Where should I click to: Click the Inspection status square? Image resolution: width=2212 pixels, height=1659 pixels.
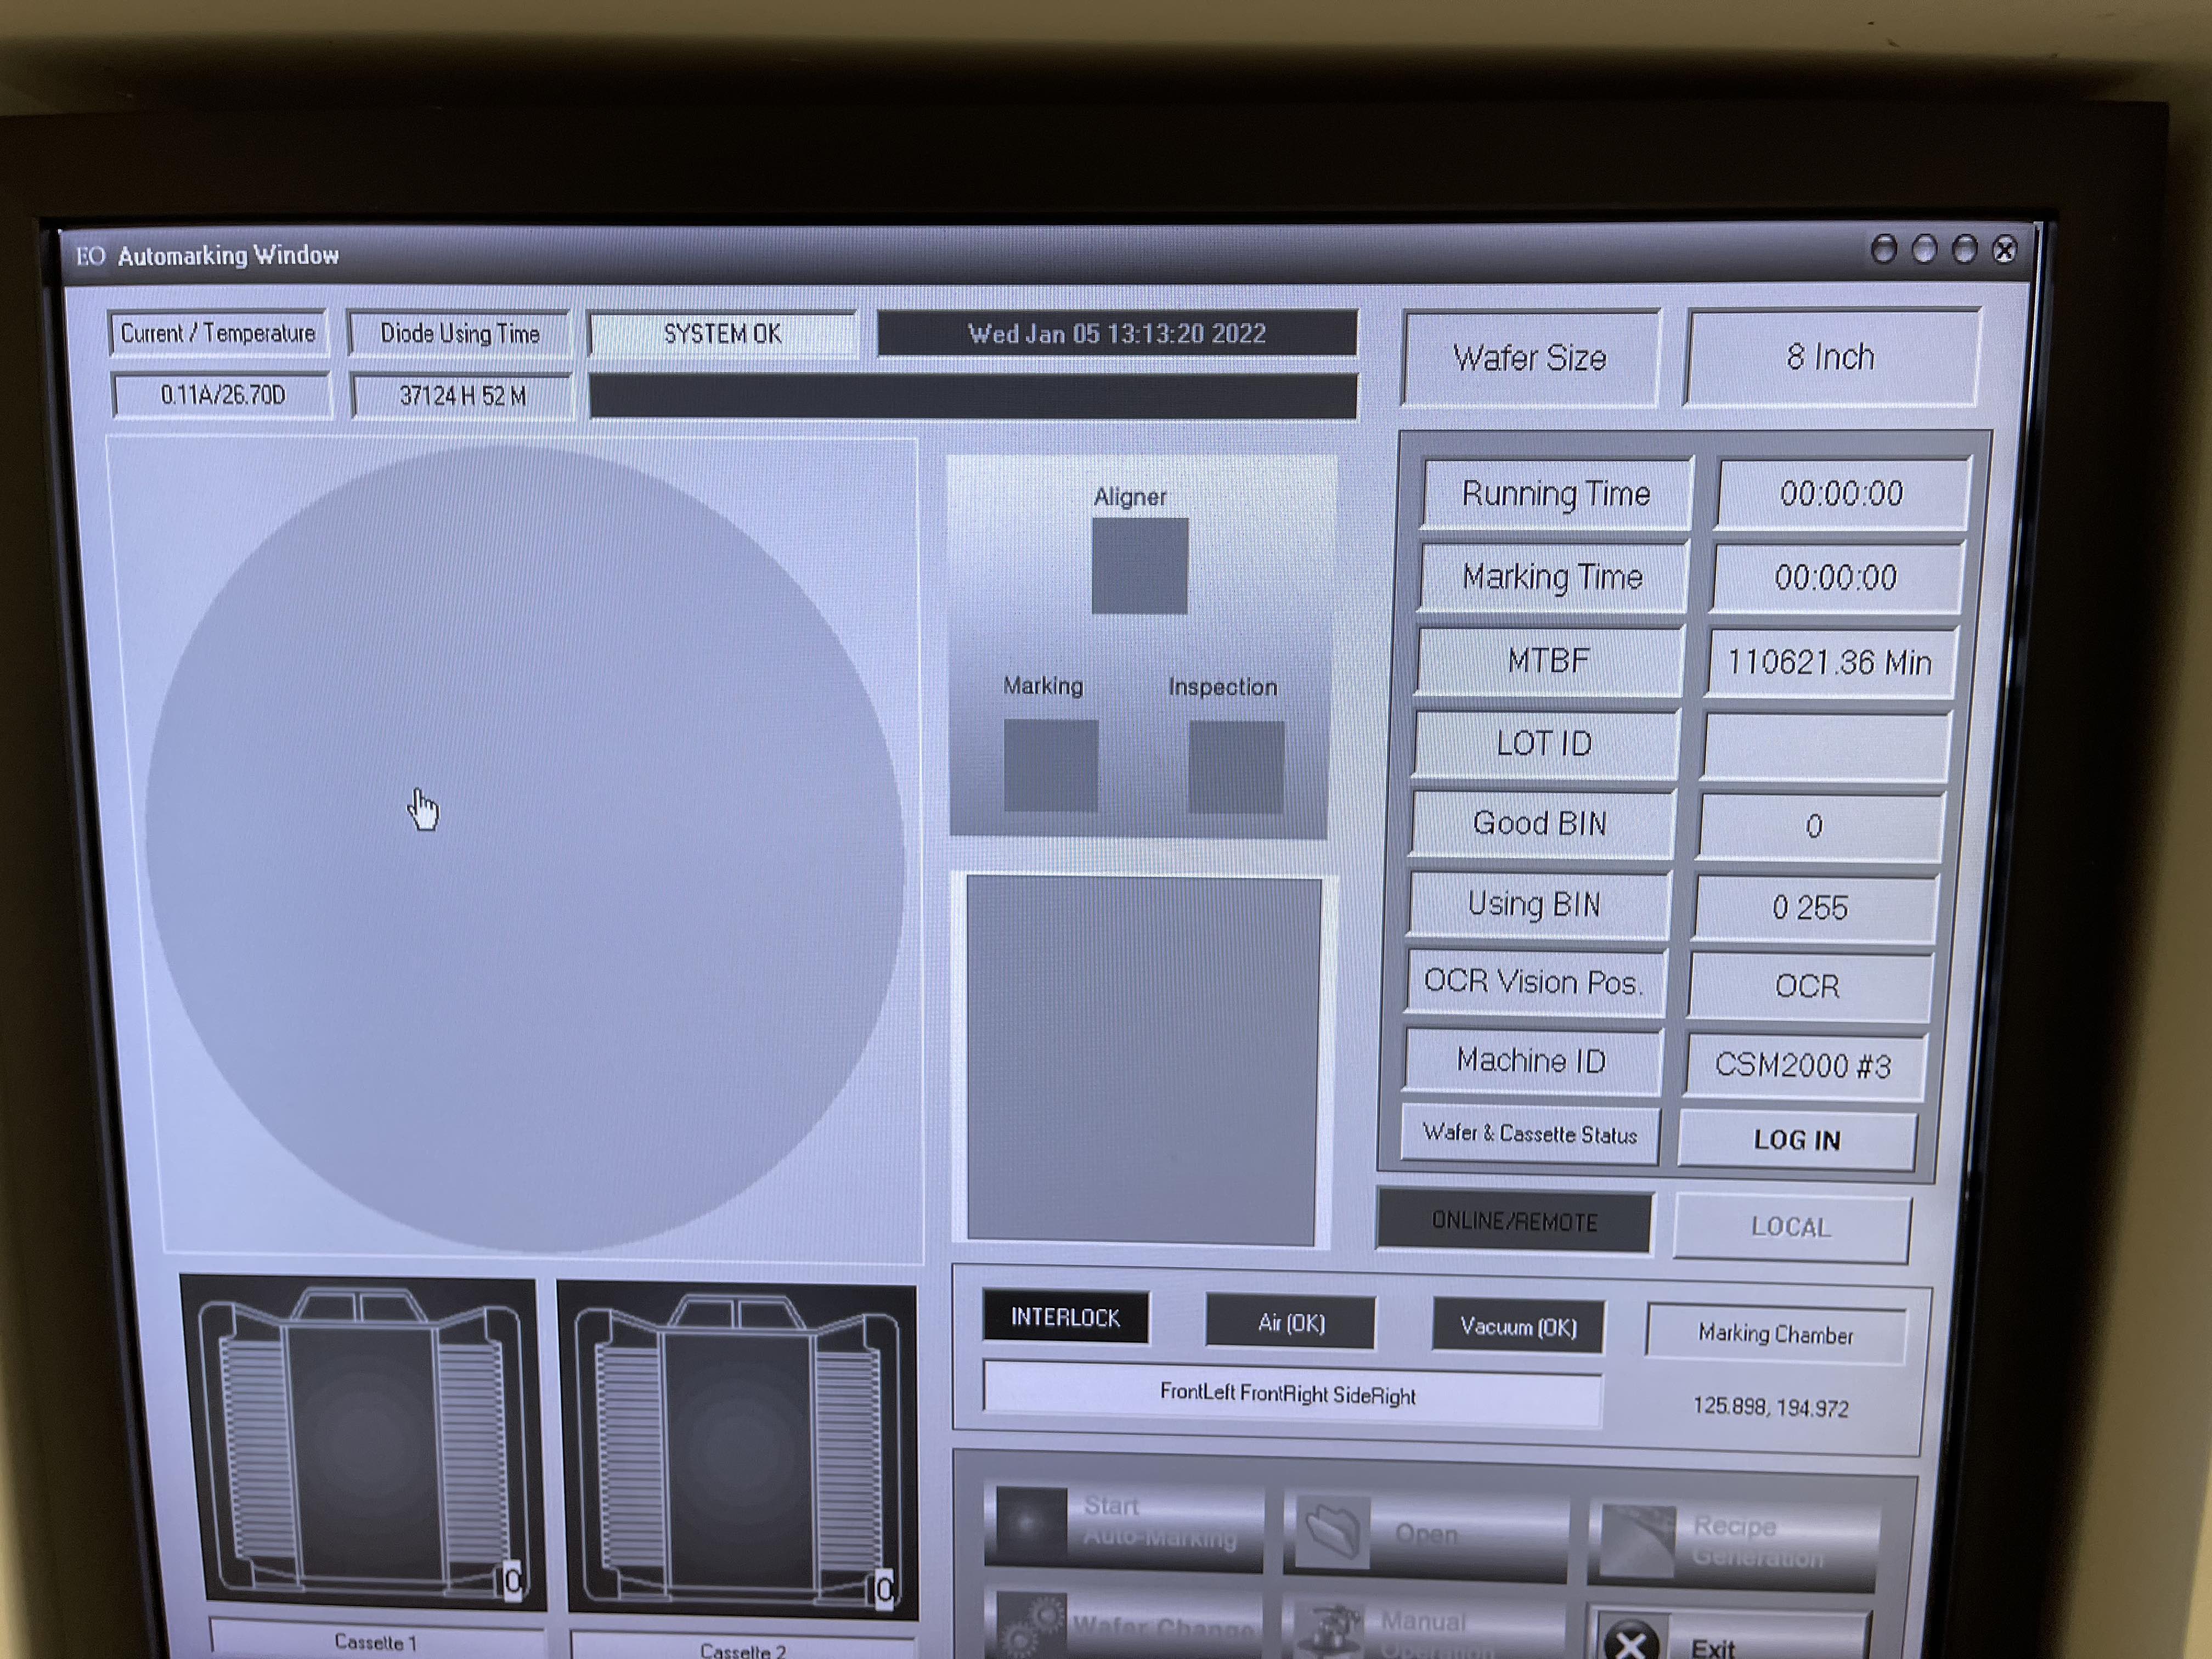(1236, 767)
